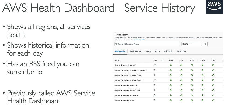Select Alexa for Business (N. Virginia) row text
This screenshot has width=232, height=109.
pos(125,65)
